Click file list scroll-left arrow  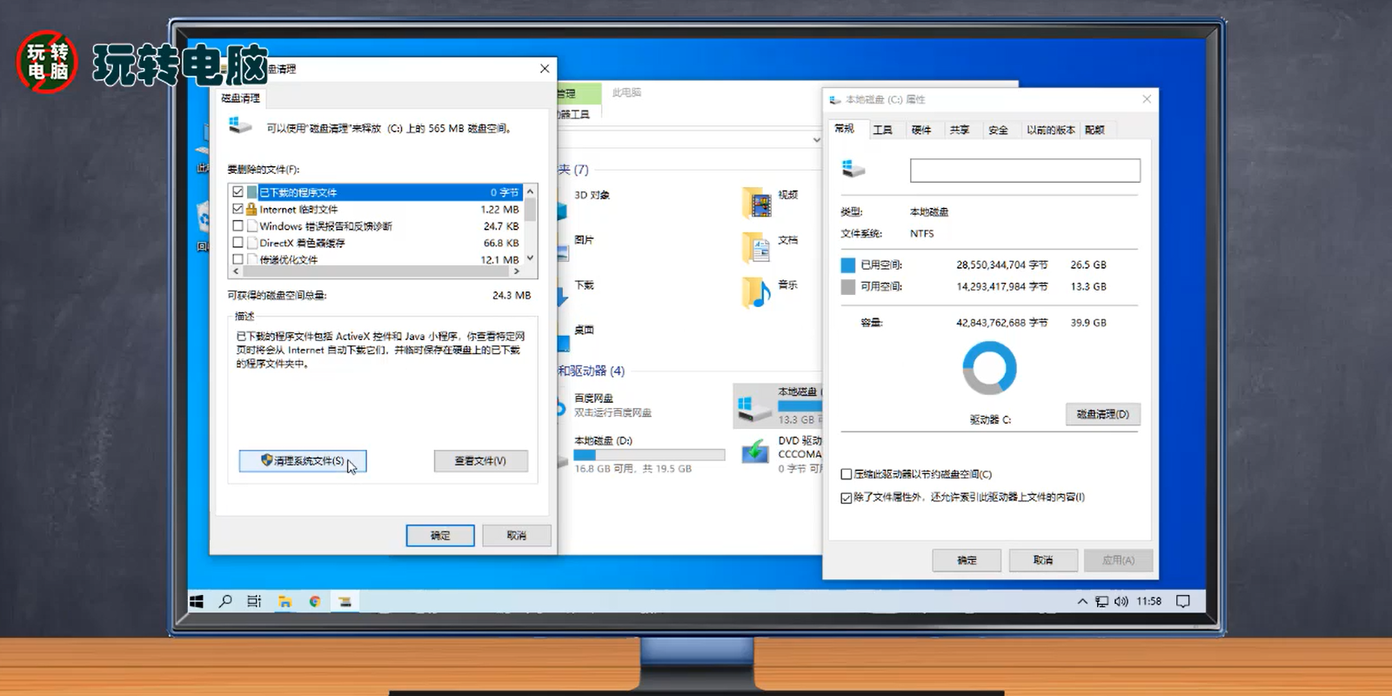[x=236, y=271]
